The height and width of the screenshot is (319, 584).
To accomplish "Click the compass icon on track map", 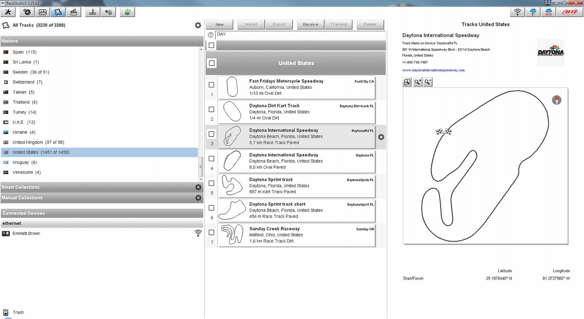I will (556, 100).
